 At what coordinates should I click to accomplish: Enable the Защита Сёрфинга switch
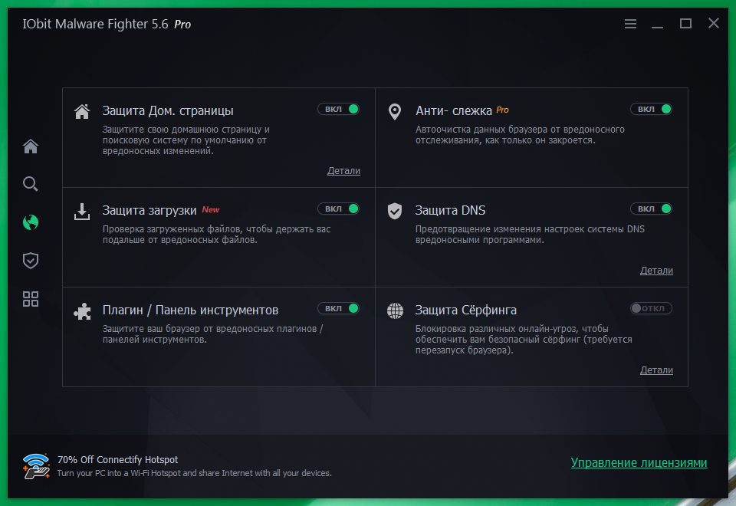click(651, 308)
